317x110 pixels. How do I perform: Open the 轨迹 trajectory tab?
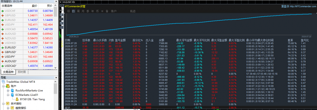133,11
